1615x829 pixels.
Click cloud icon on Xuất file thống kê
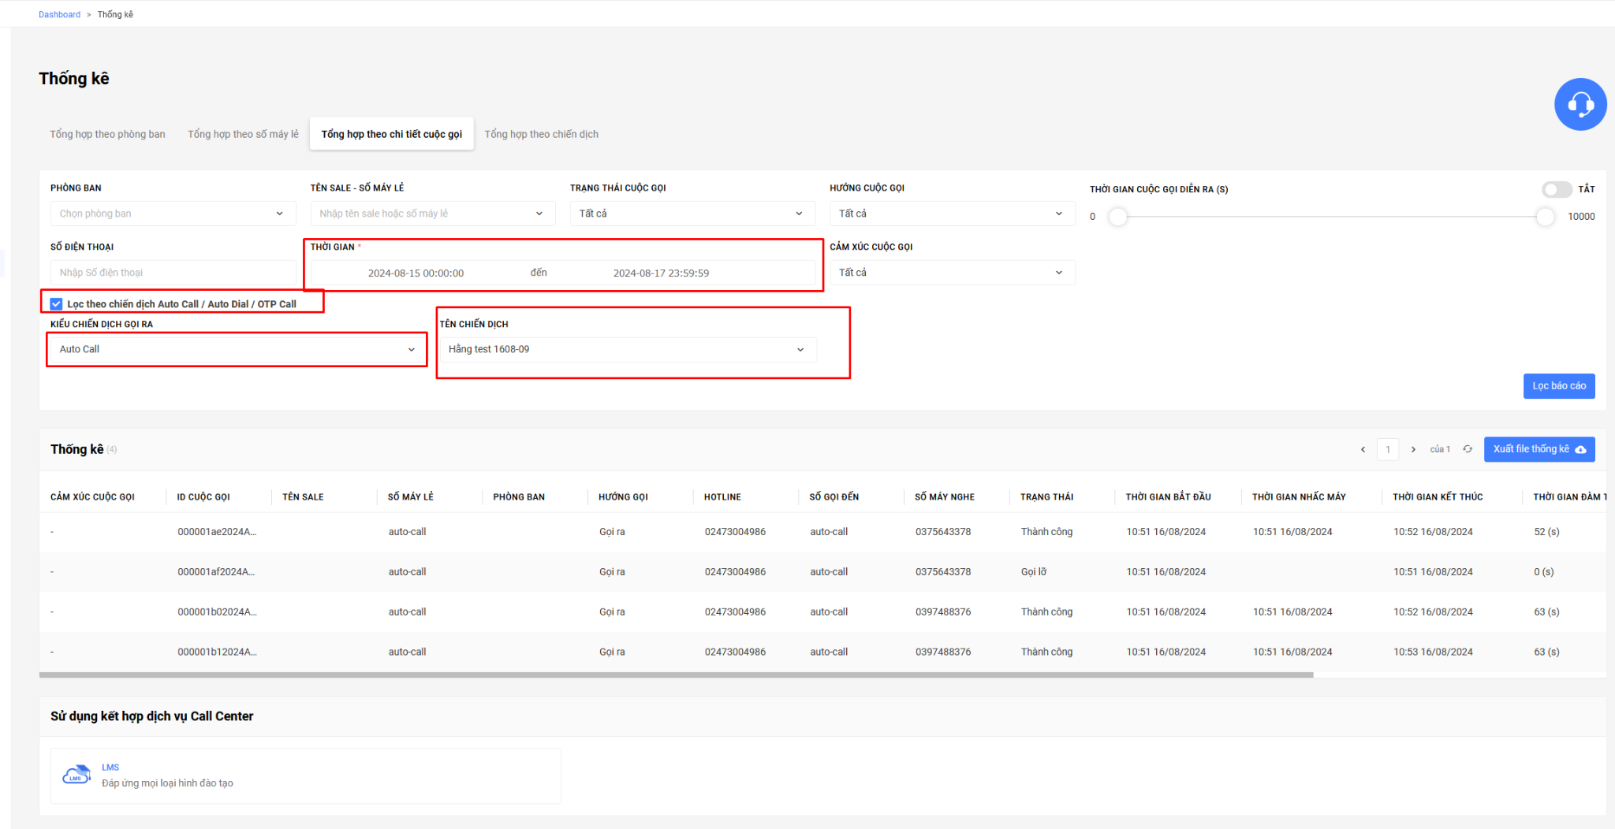point(1580,449)
